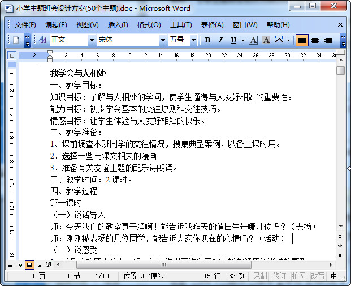Screen dimensions: 351x286
Task: Expand standard toolbar options arrow
Action: 27,40
